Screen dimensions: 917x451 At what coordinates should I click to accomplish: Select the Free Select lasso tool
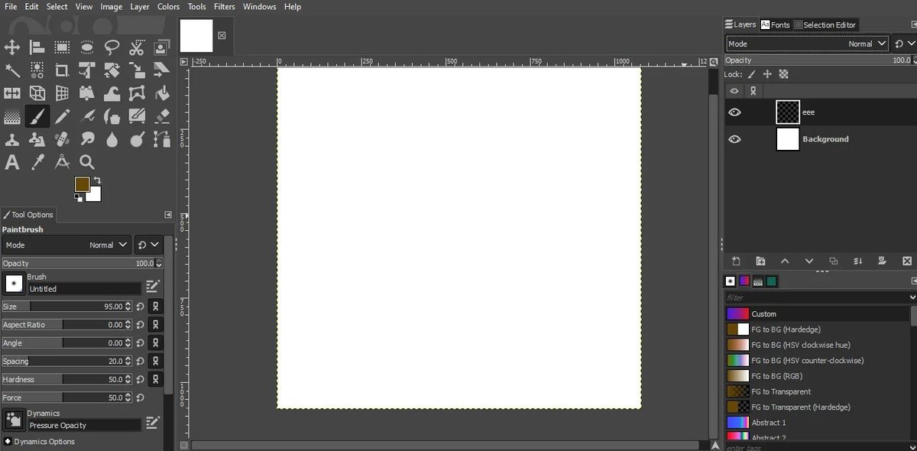[x=112, y=47]
